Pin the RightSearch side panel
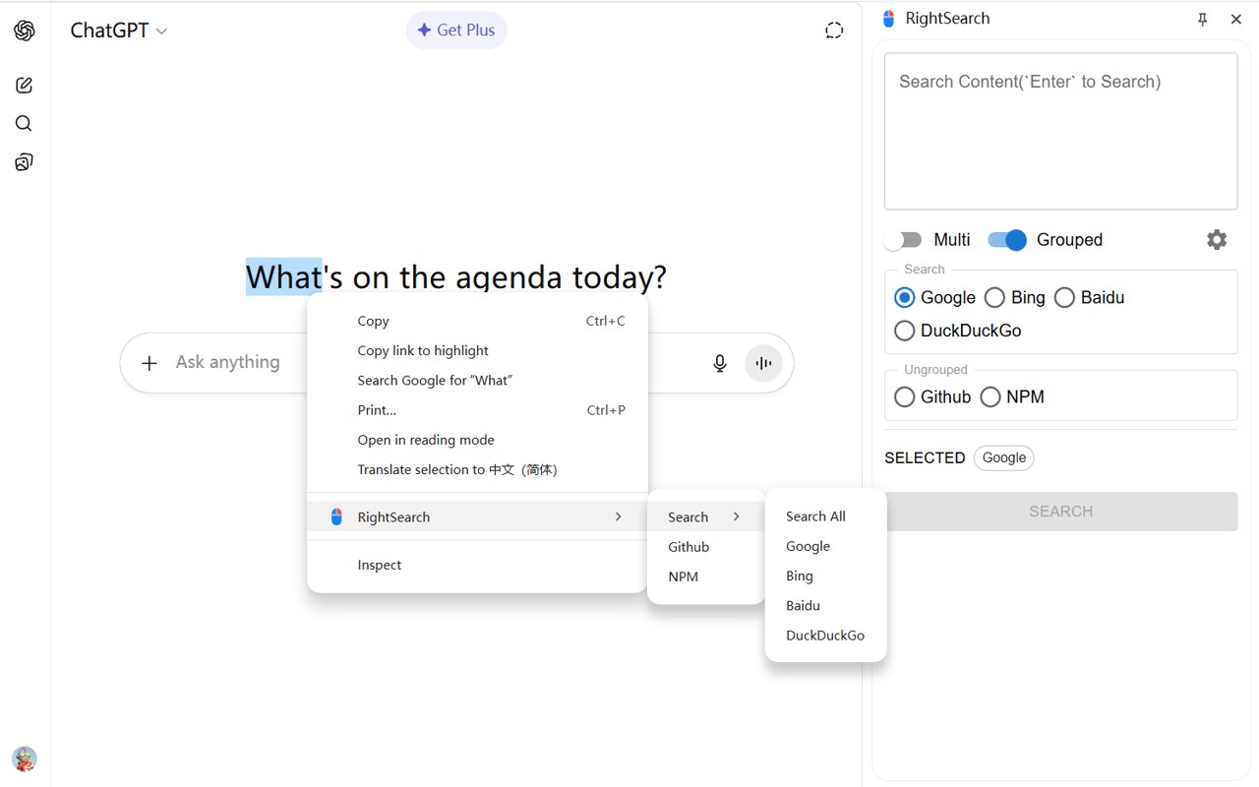This screenshot has height=787, width=1259. pos(1202,19)
